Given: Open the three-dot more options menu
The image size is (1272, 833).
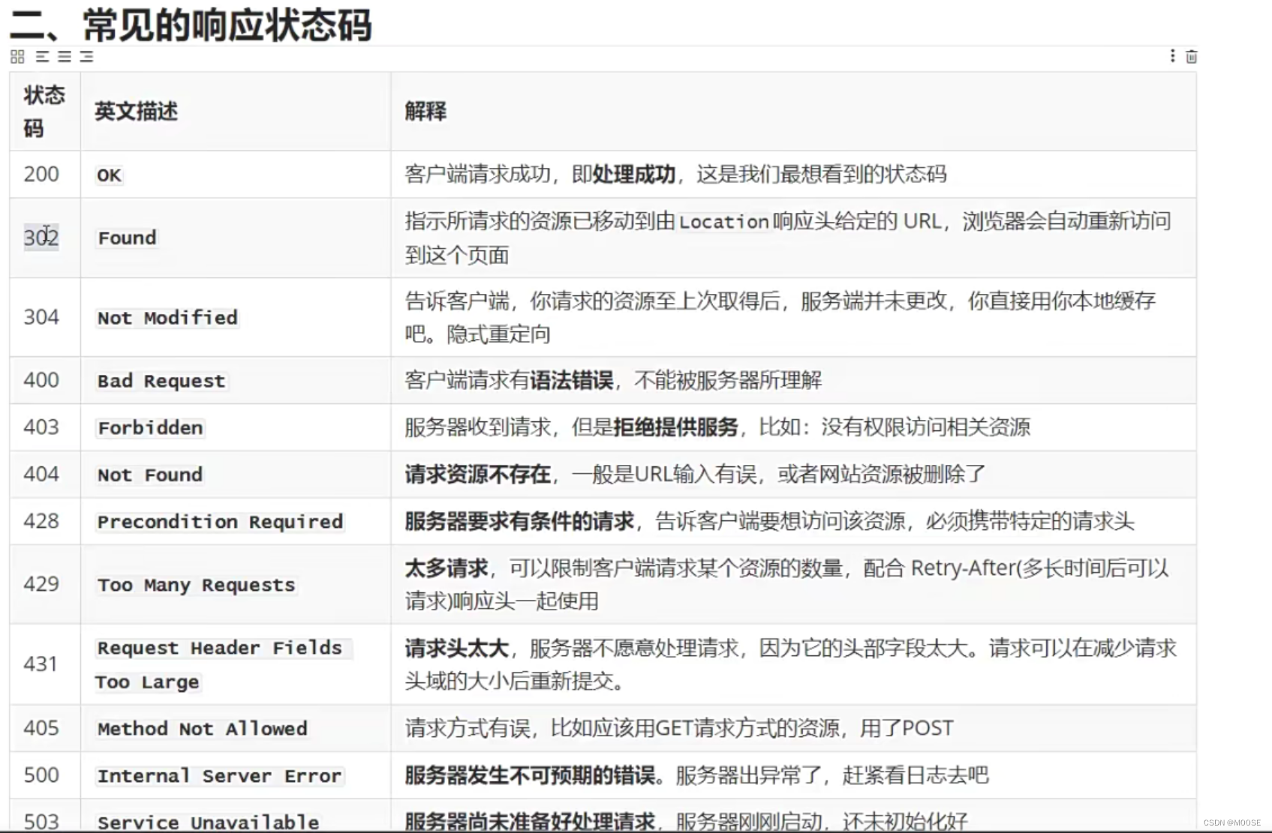Looking at the screenshot, I should (1171, 56).
